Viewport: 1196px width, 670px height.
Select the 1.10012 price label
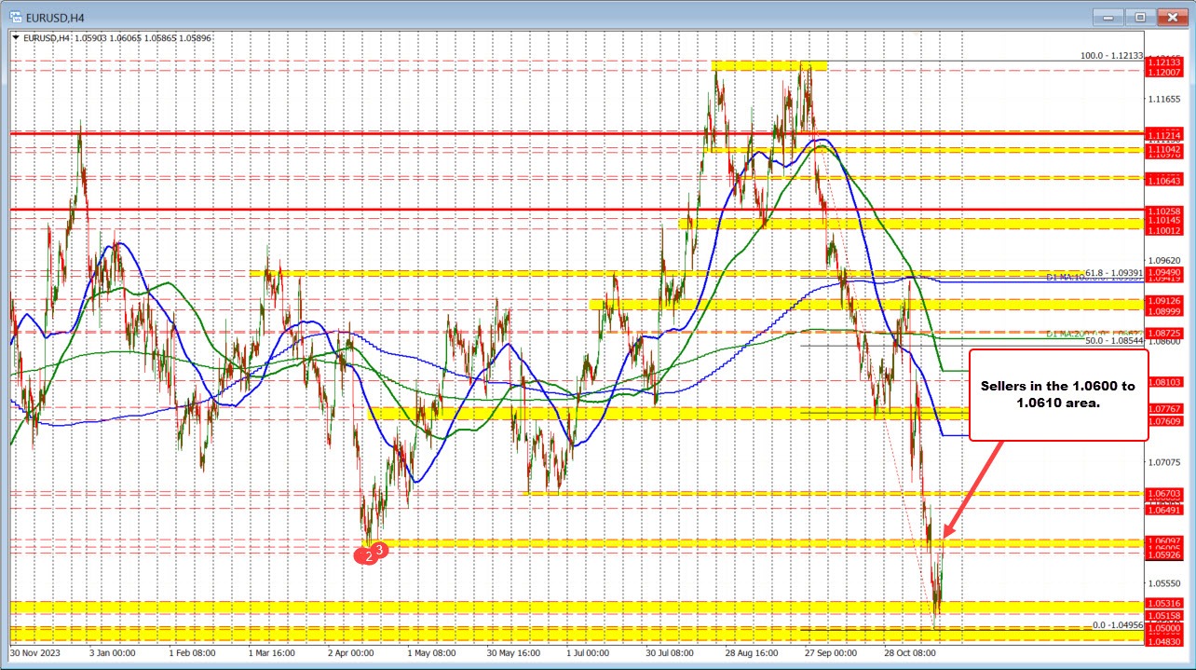coord(1164,230)
